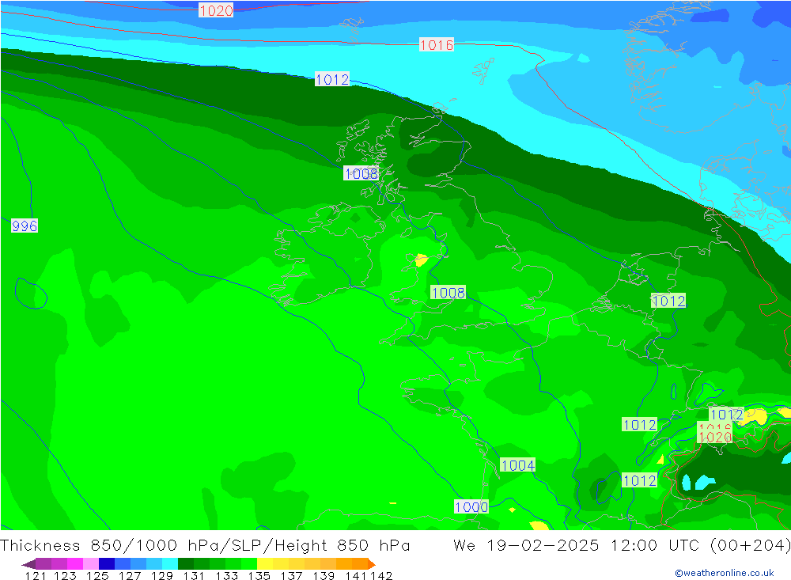Click the red 1020 isobar label at top

point(216,10)
